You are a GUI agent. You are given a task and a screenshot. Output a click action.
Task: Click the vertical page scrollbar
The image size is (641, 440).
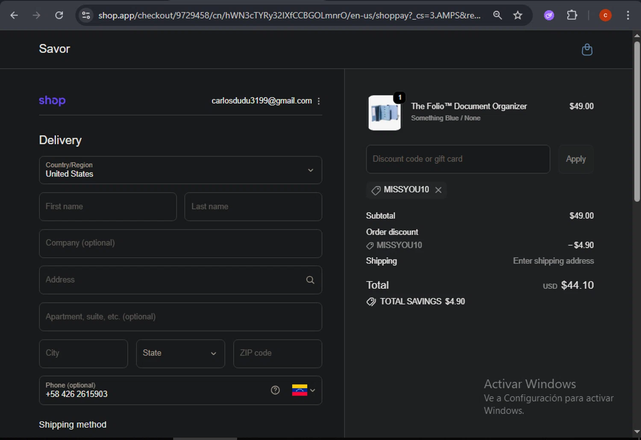[x=637, y=121]
